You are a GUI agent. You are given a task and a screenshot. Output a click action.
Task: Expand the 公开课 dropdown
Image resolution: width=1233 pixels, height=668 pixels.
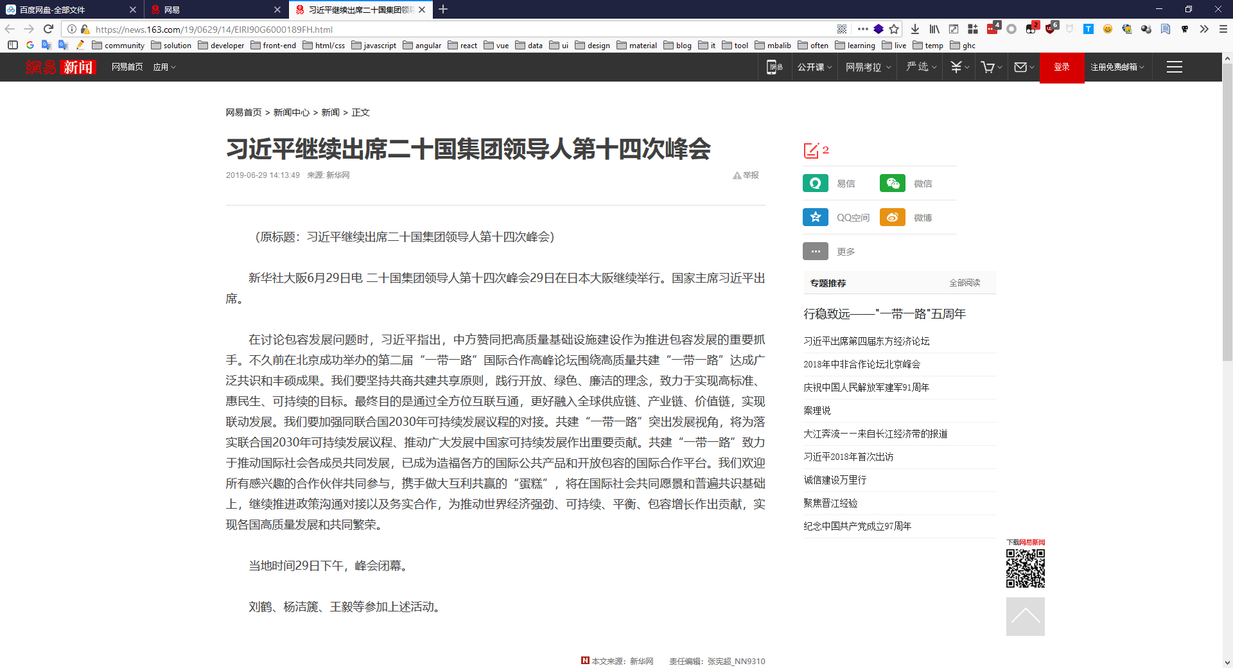point(814,67)
